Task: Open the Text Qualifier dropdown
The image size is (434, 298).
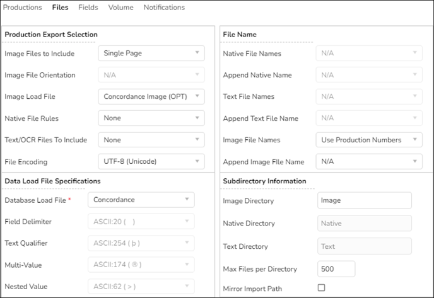Action: coord(141,243)
